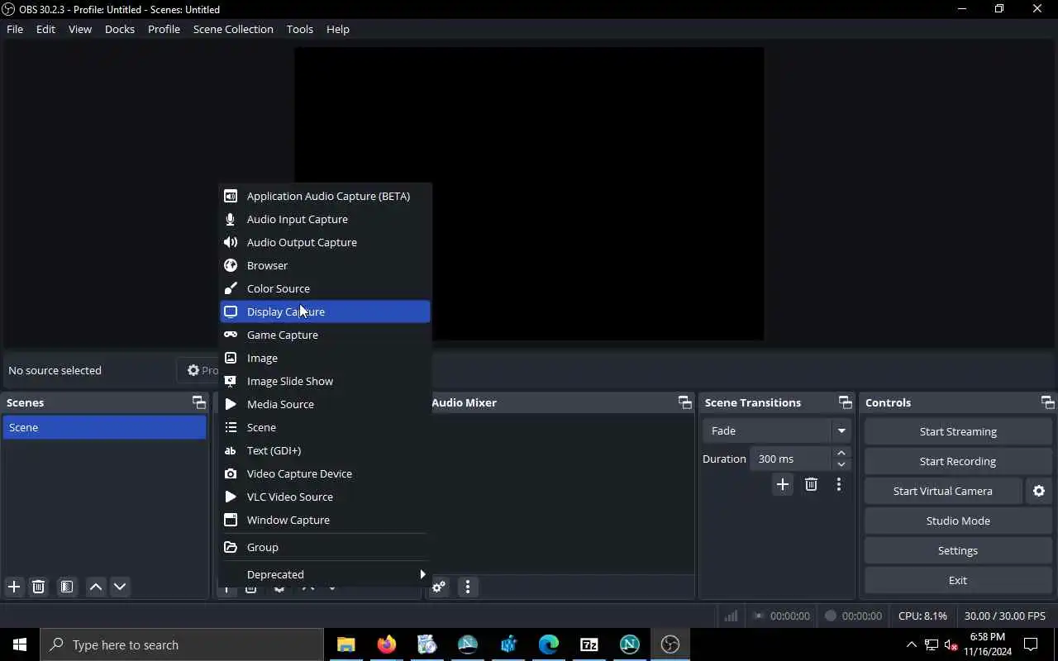Add a VLC Video Source
The image size is (1058, 661).
(325, 497)
